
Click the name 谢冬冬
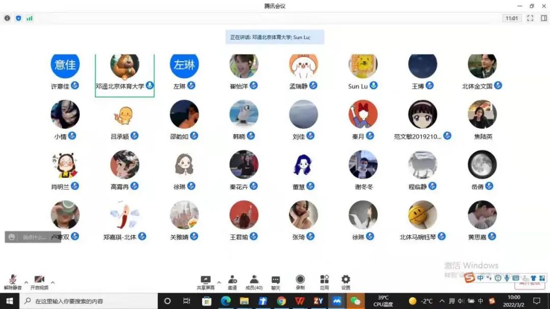click(x=364, y=187)
